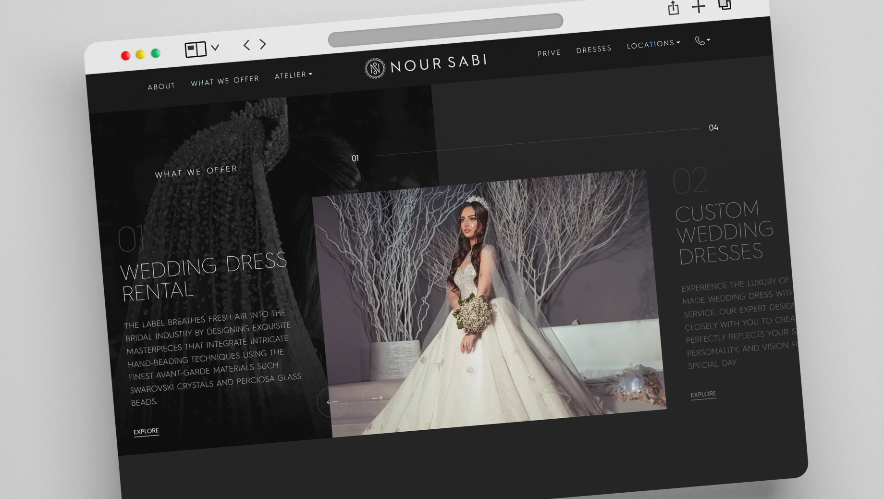Click the browser back arrow
Viewport: 884px width, 499px height.
(246, 45)
